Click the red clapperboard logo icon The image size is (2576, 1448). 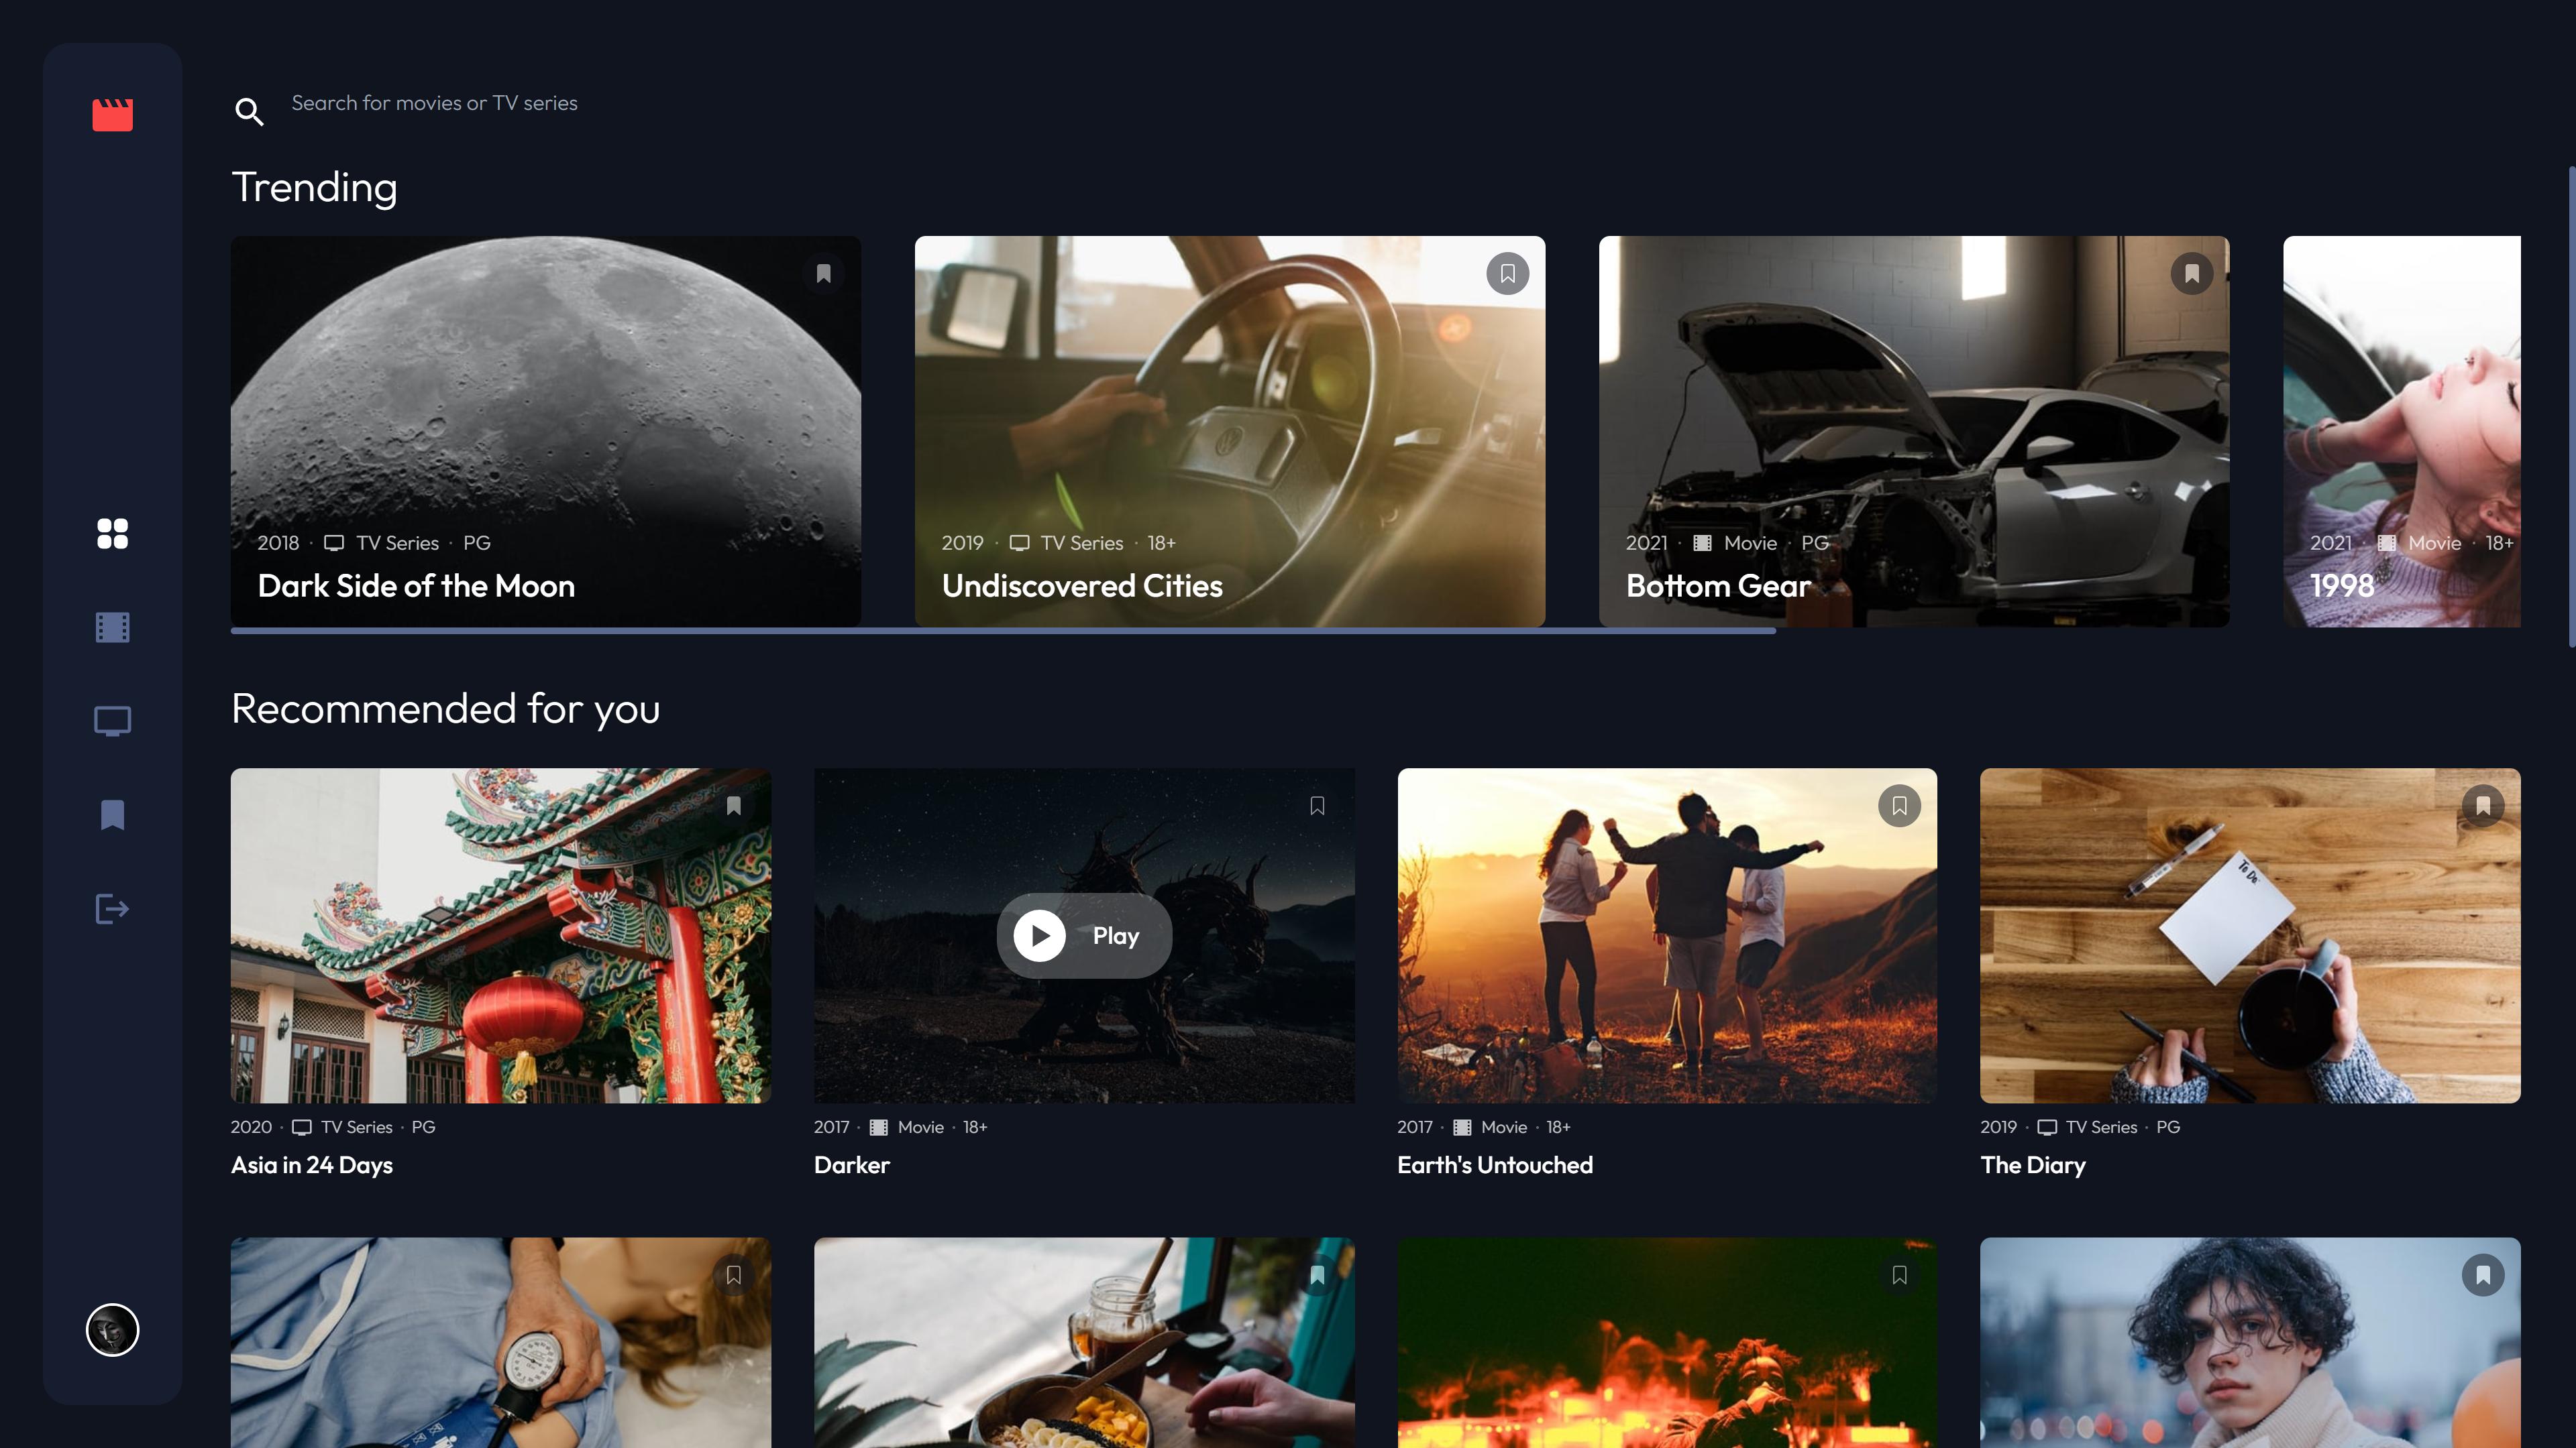[x=112, y=114]
